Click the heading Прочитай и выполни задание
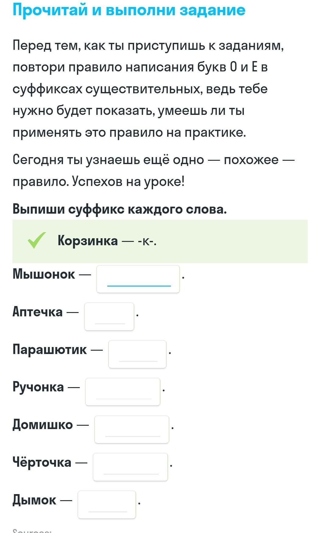The image size is (315, 533). point(129,10)
